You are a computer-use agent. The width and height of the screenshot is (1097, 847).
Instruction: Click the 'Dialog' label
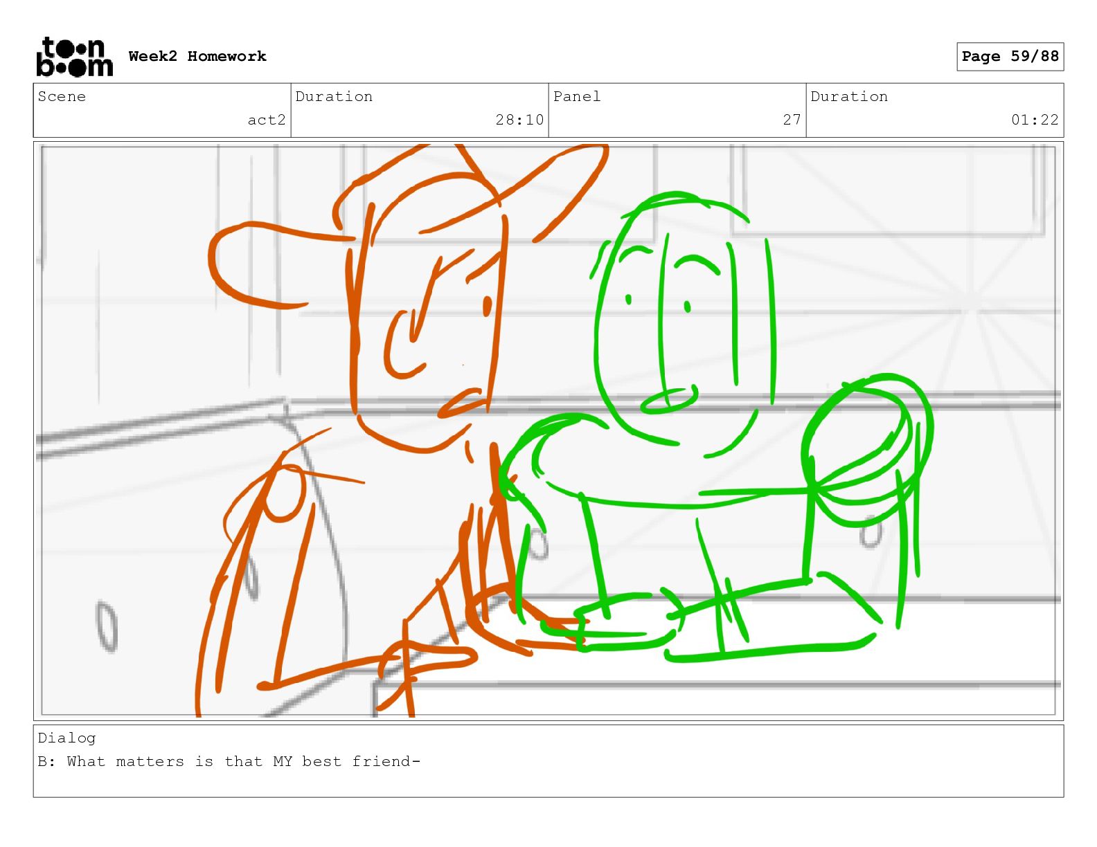tap(66, 738)
